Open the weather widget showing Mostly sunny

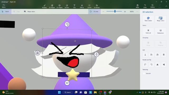[8, 92]
